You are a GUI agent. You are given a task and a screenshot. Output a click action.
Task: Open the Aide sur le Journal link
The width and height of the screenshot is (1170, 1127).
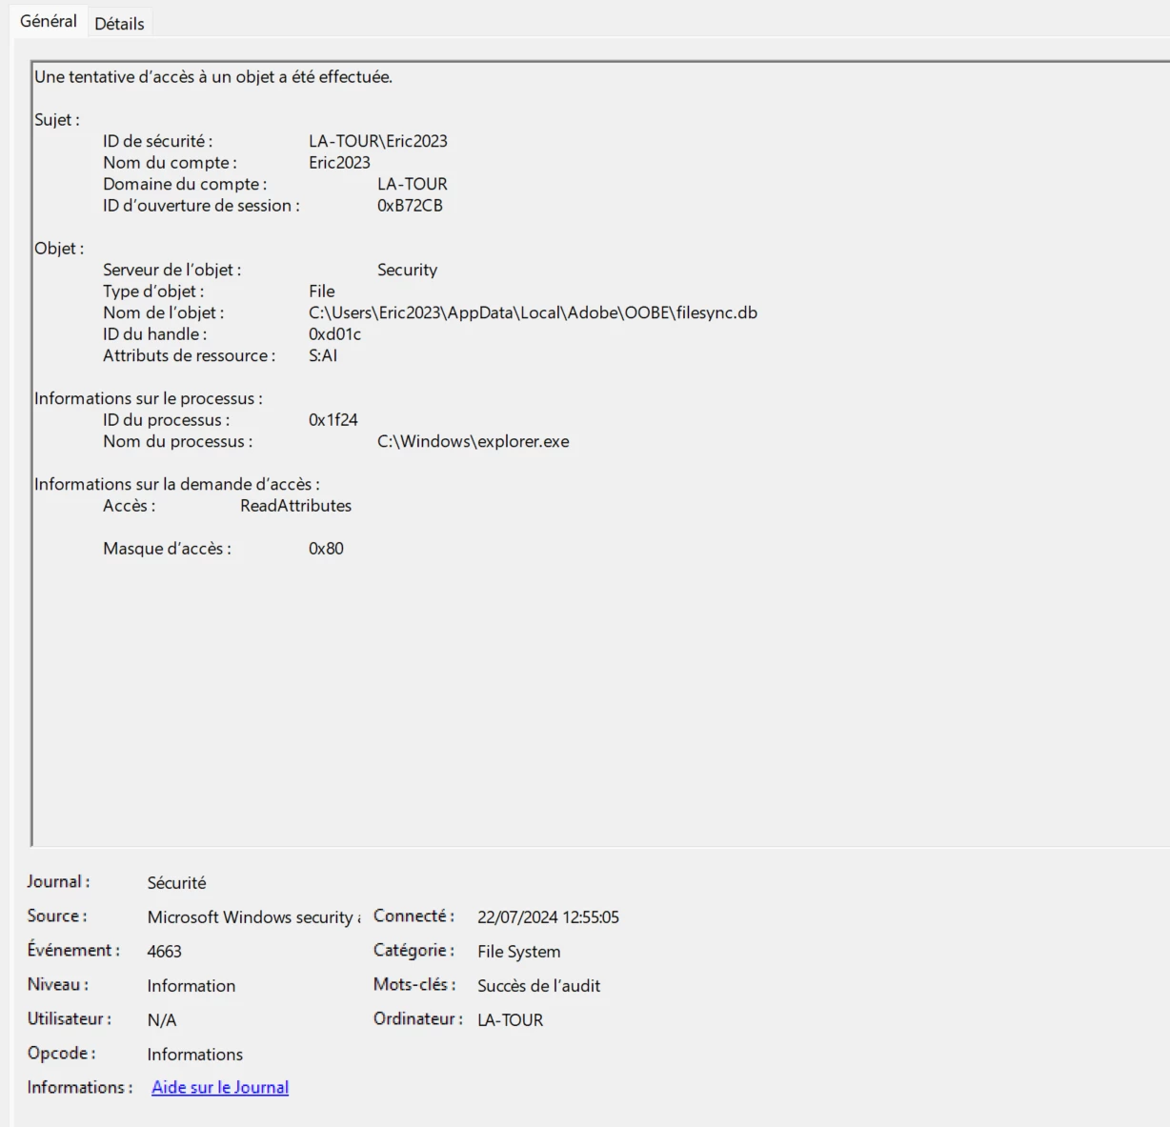[x=220, y=1087]
